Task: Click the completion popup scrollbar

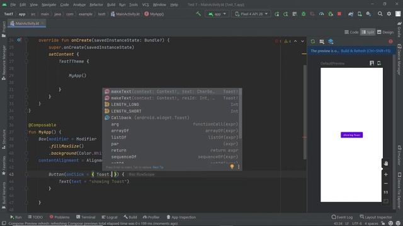Action: 241,113
